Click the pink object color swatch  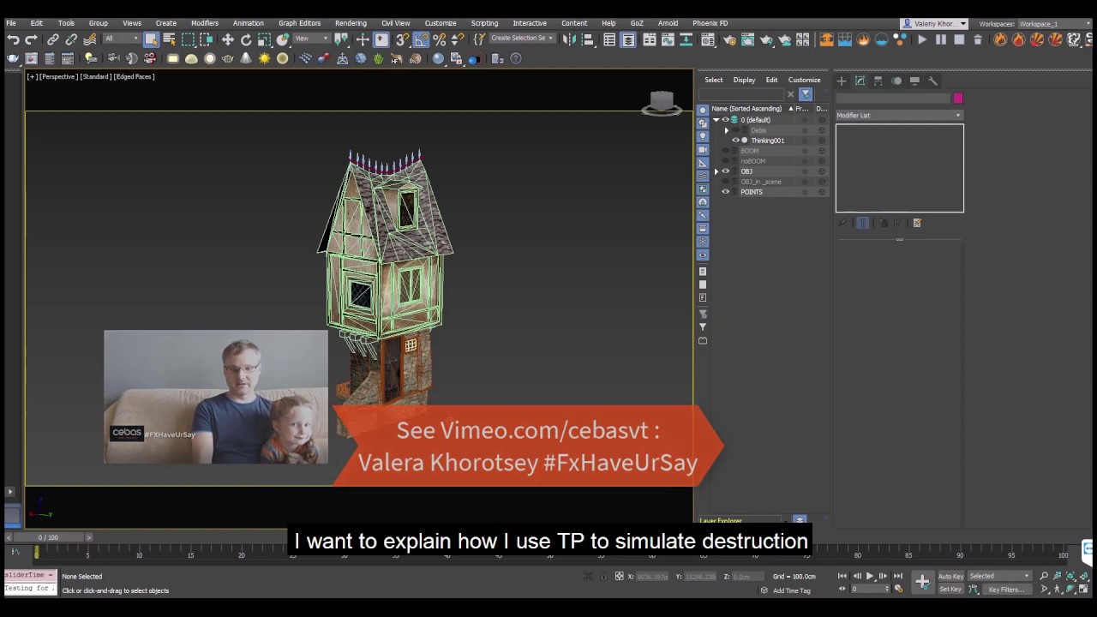coord(958,99)
